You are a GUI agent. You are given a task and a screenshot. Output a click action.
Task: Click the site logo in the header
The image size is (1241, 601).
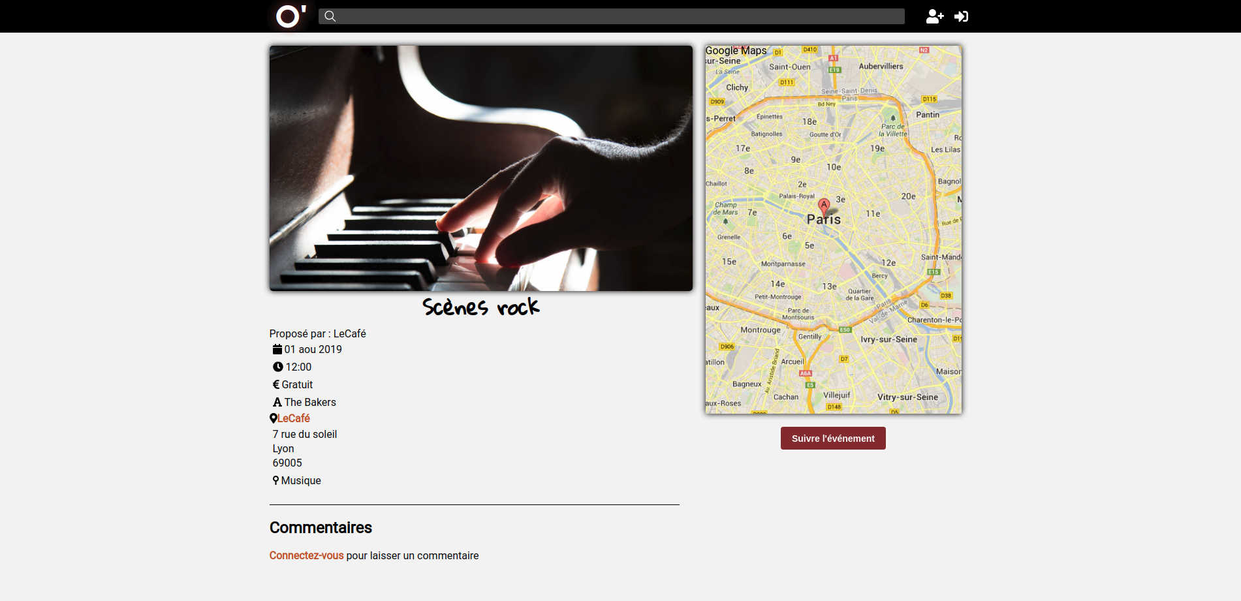(291, 16)
